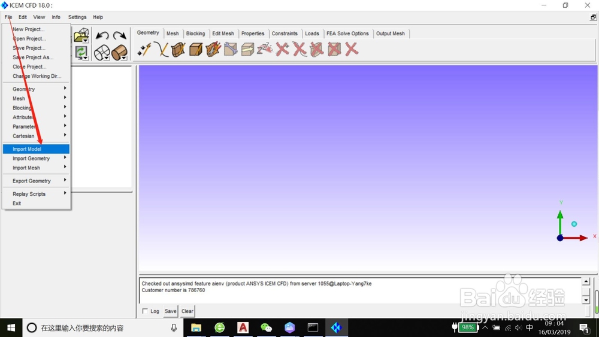Click the green refresh monitor icon
Image resolution: width=599 pixels, height=337 pixels.
[81, 52]
